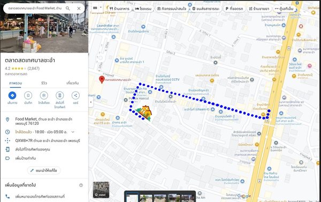
Task: Focus the Food Market search field
Action: pos(35,9)
